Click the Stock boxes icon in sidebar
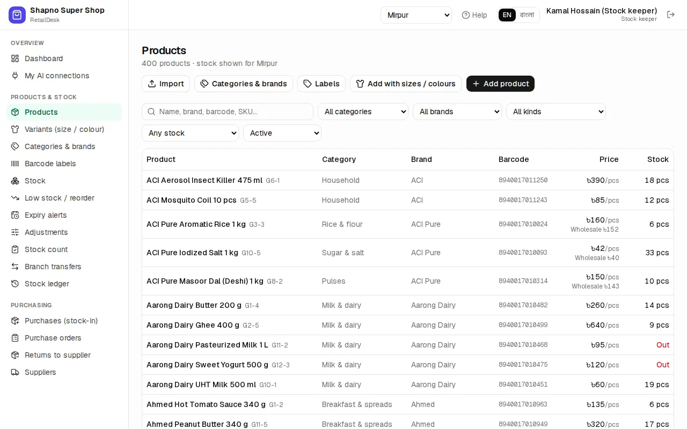This screenshot has width=687, height=429. coord(15,181)
